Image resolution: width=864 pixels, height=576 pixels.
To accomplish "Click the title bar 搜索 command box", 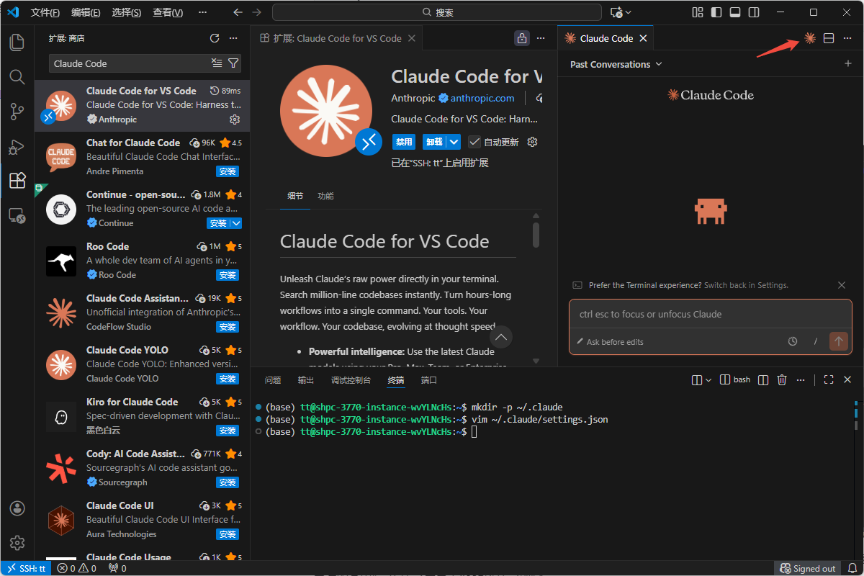I will 437,12.
